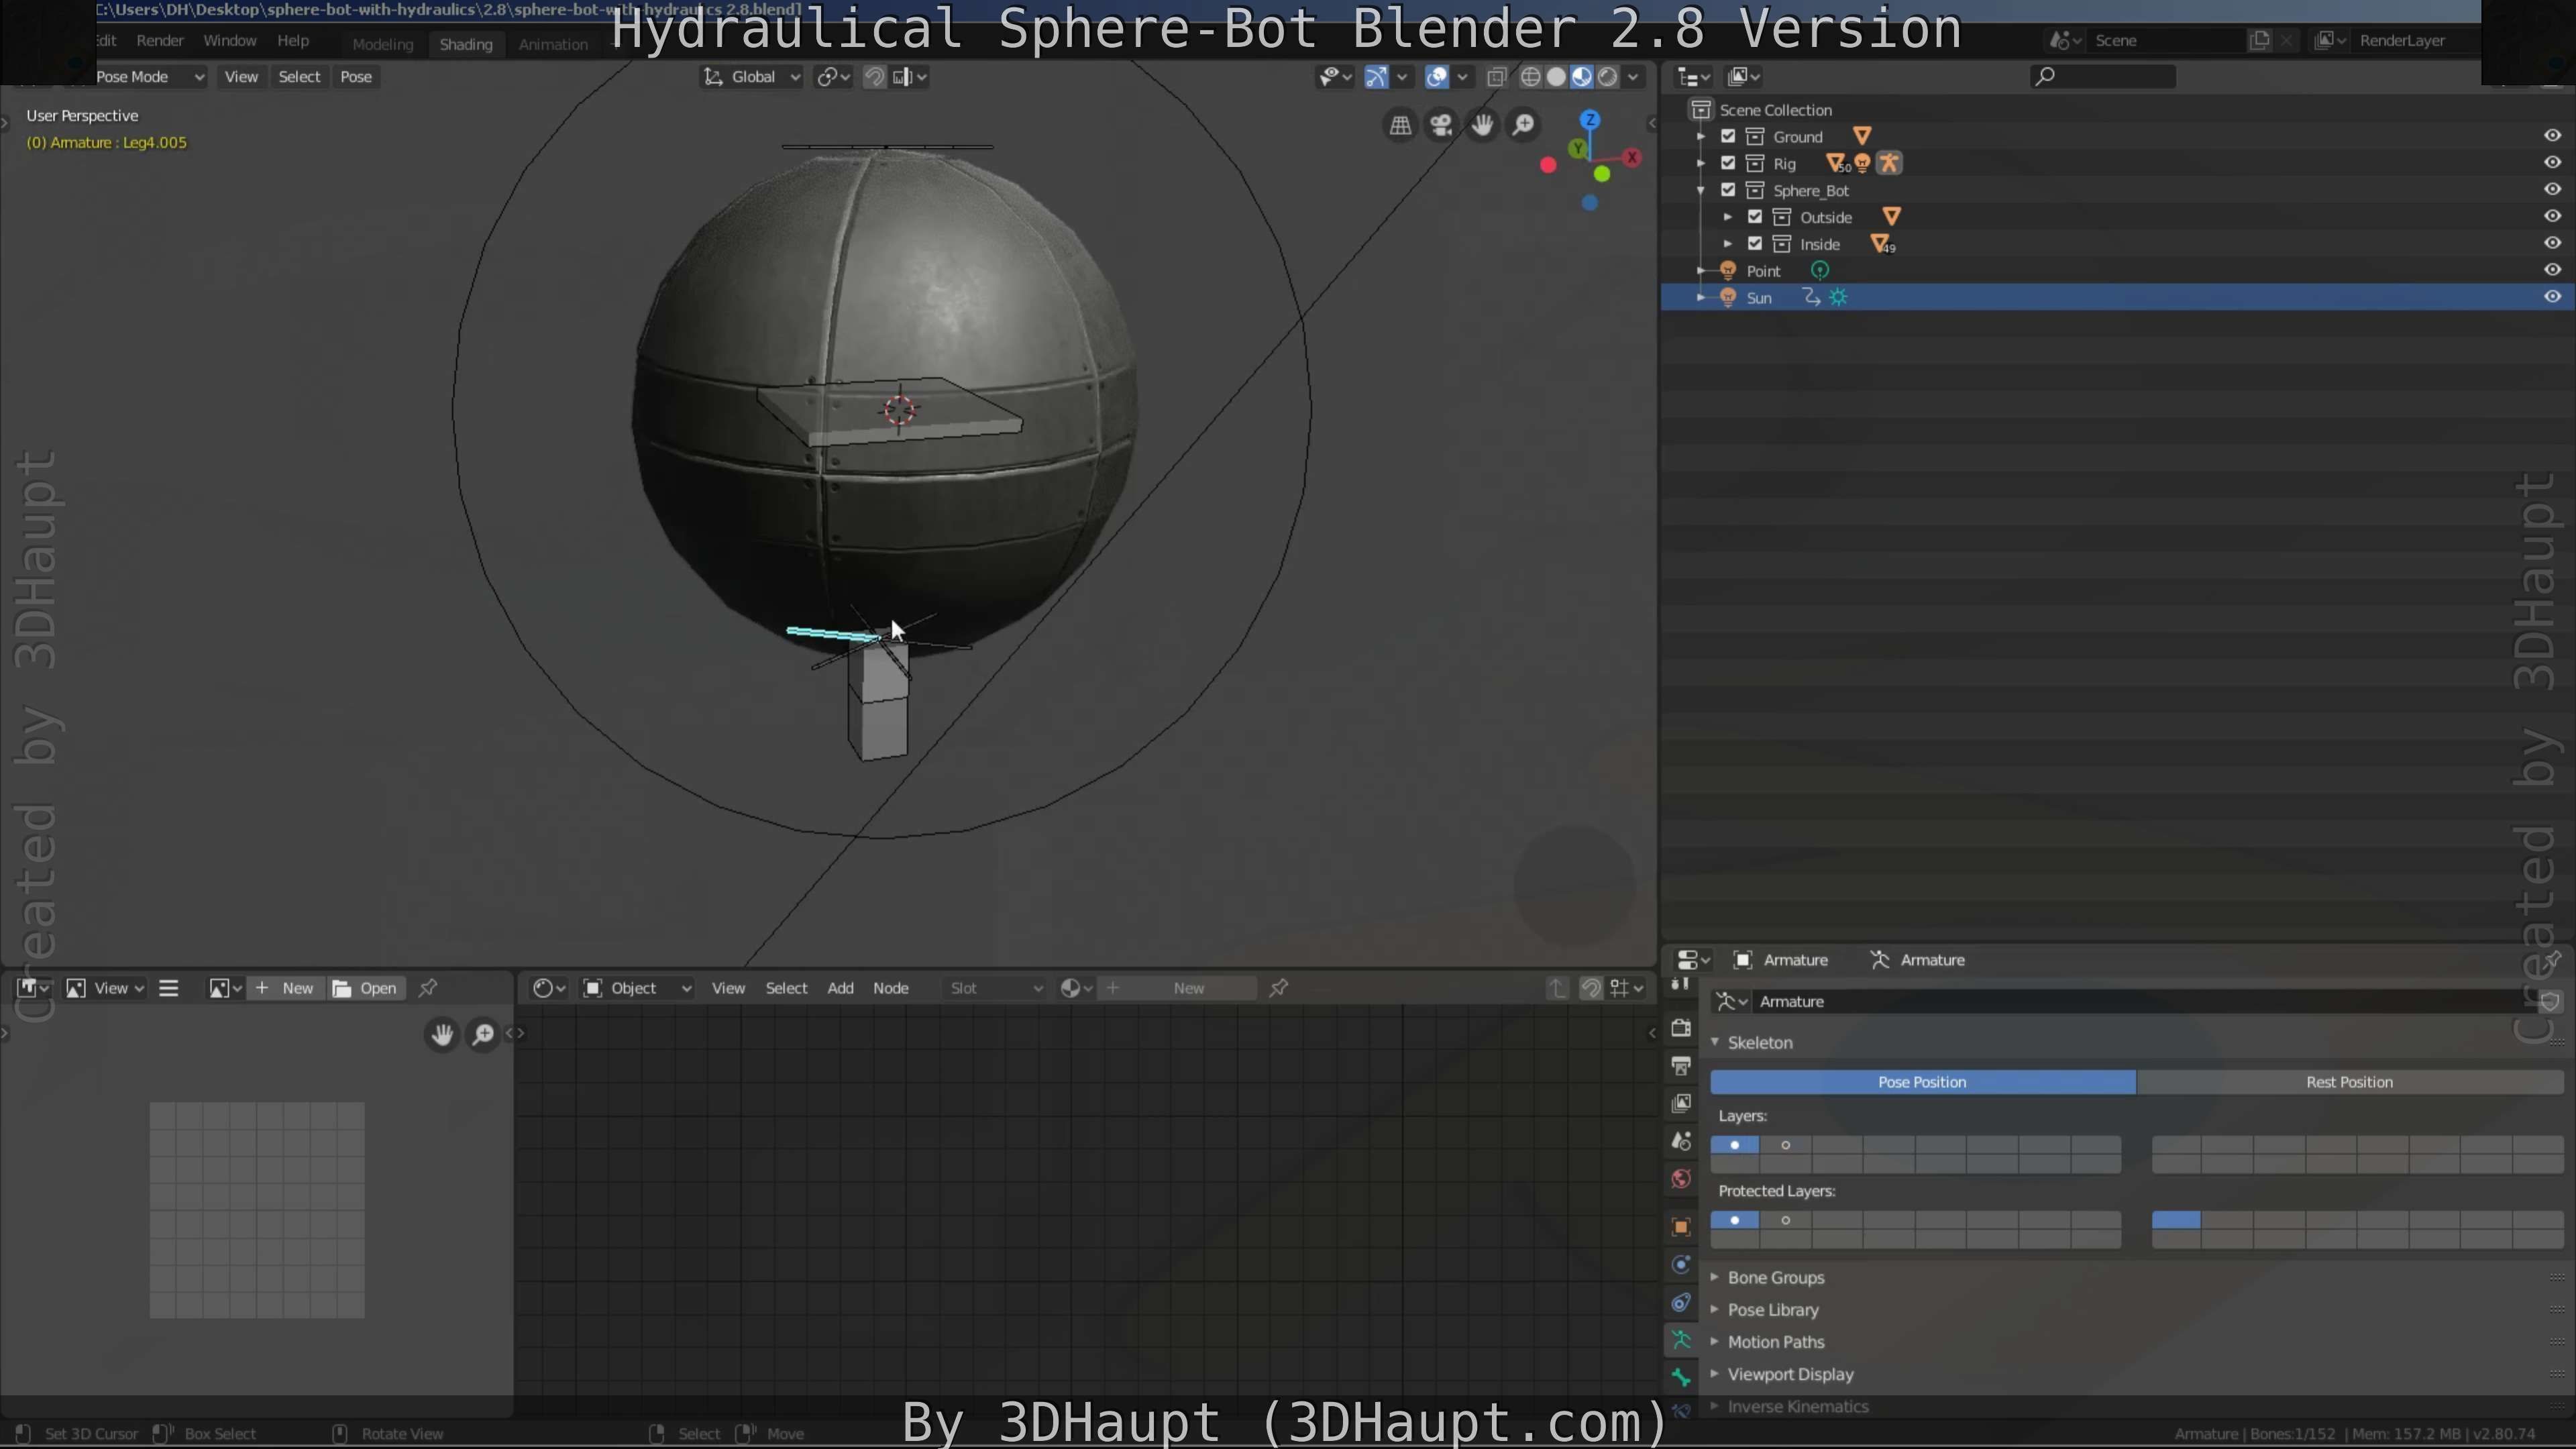Screen dimensions: 2576x1449
Task: Open viewport Select menu
Action: 299,77
